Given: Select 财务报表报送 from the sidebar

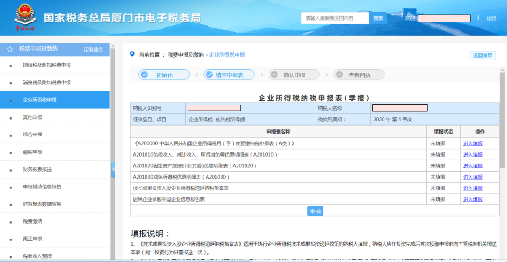Looking at the screenshot, I should coord(38,169).
